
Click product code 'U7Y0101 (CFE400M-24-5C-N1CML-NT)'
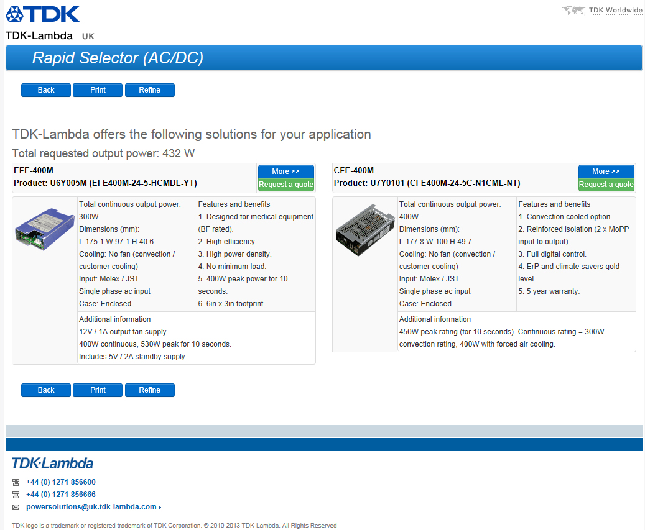pyautogui.click(x=445, y=183)
